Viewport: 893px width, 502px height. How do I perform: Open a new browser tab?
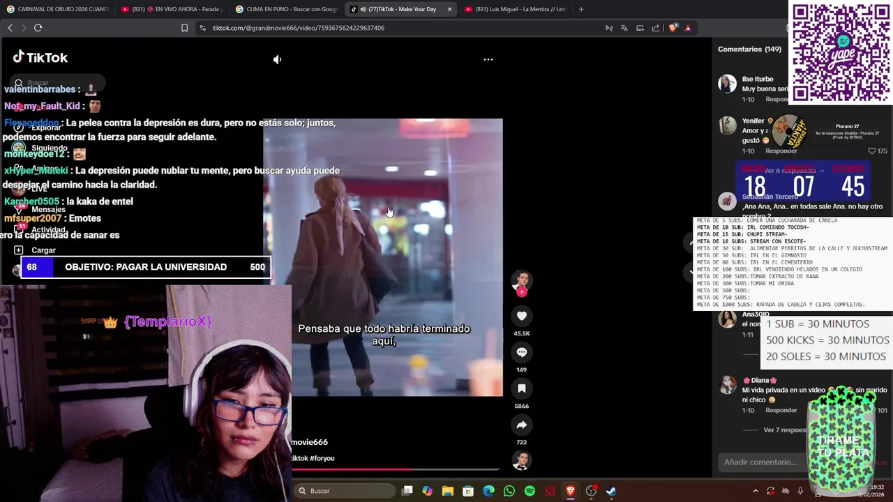click(581, 9)
